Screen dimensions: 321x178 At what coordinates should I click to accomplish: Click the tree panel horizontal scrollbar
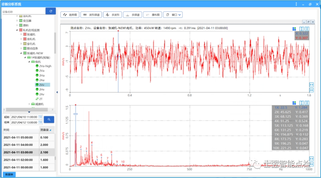29,110
